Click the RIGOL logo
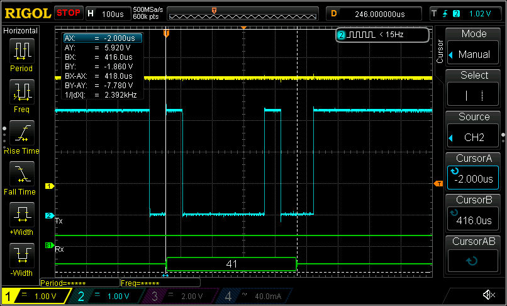This screenshot has height=306, width=507. click(x=27, y=13)
